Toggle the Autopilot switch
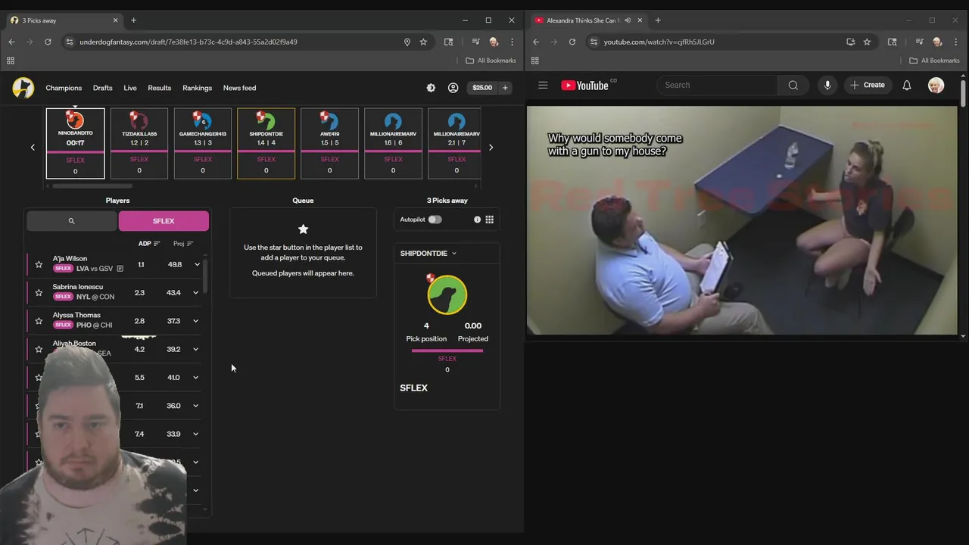Image resolution: width=969 pixels, height=545 pixels. 435,220
